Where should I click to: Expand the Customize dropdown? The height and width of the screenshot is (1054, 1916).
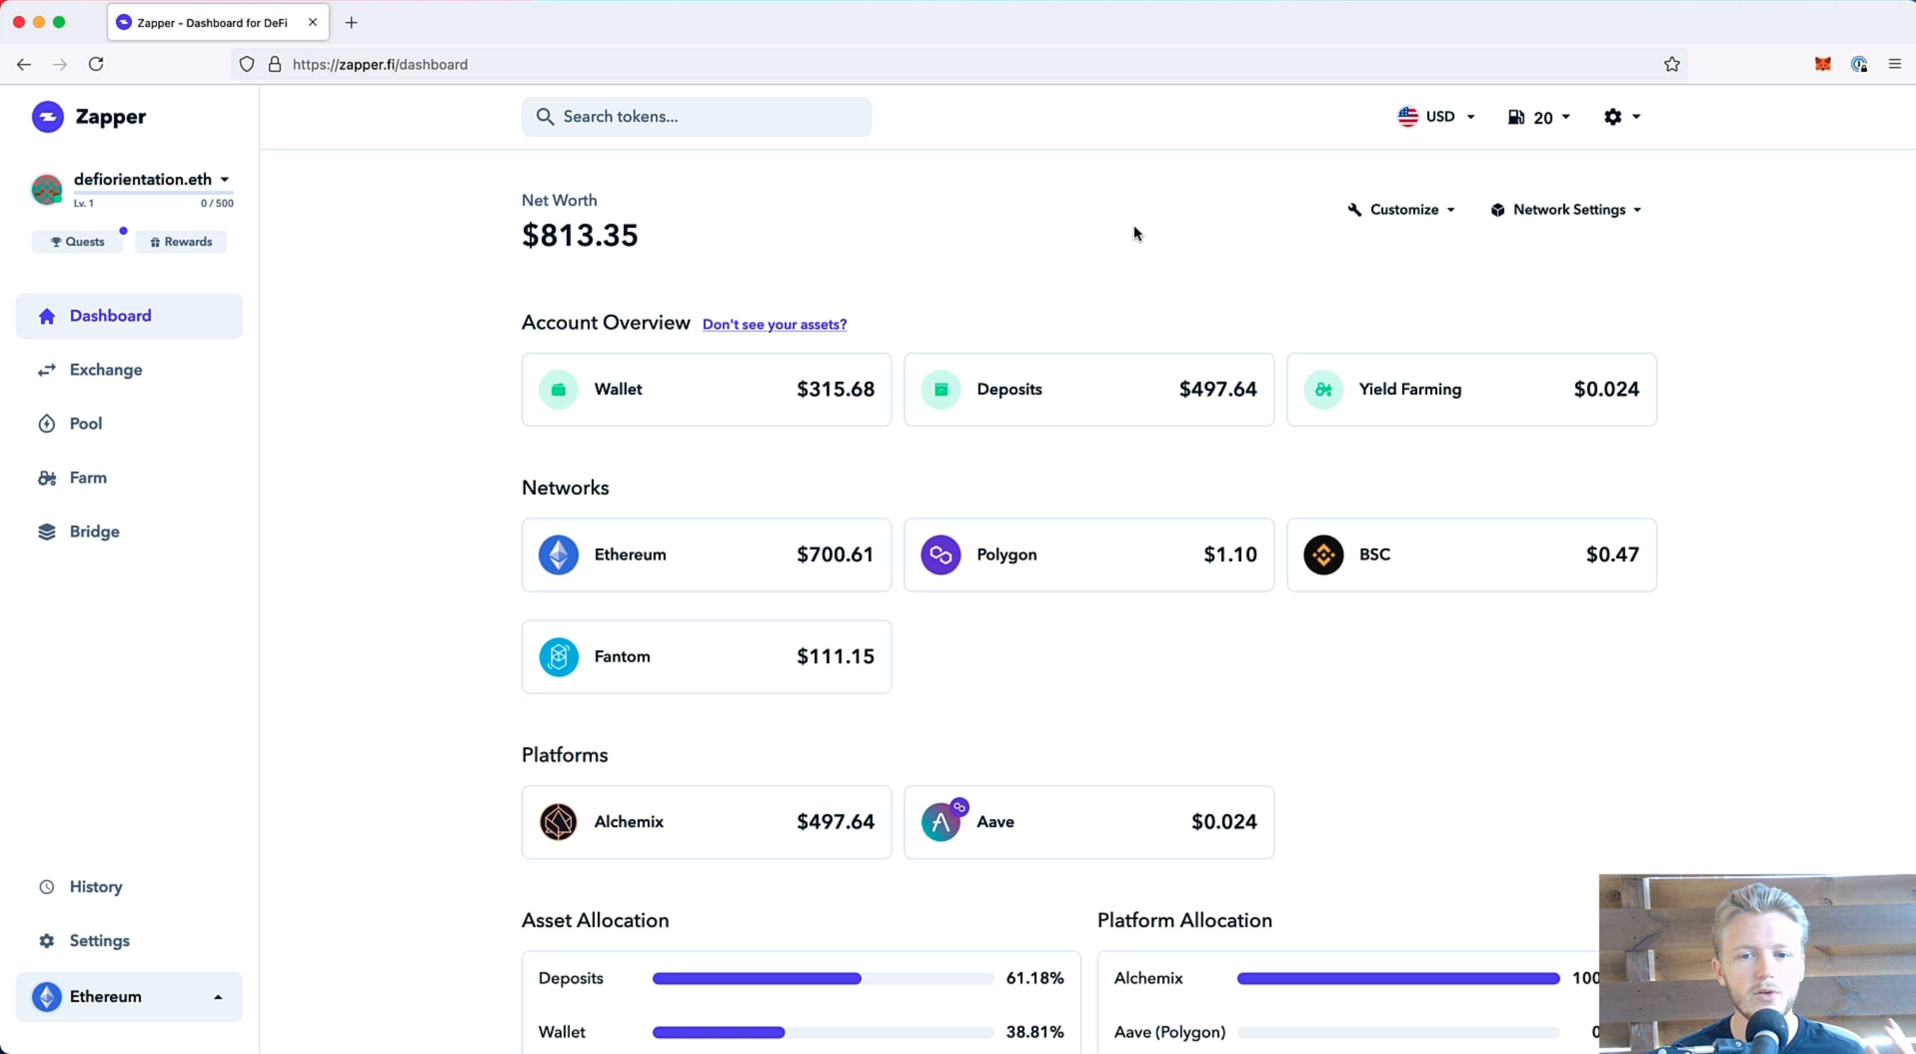pos(1401,210)
